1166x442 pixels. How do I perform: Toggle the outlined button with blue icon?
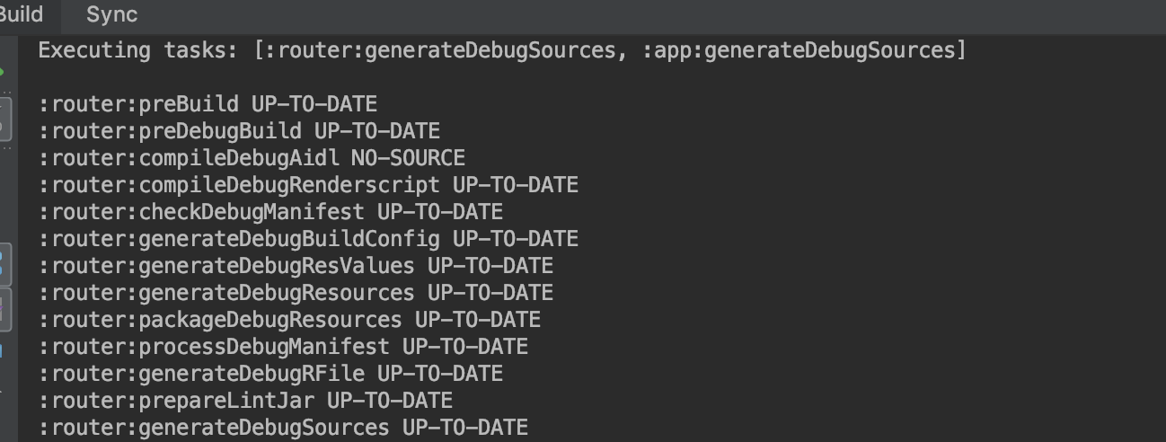4,263
